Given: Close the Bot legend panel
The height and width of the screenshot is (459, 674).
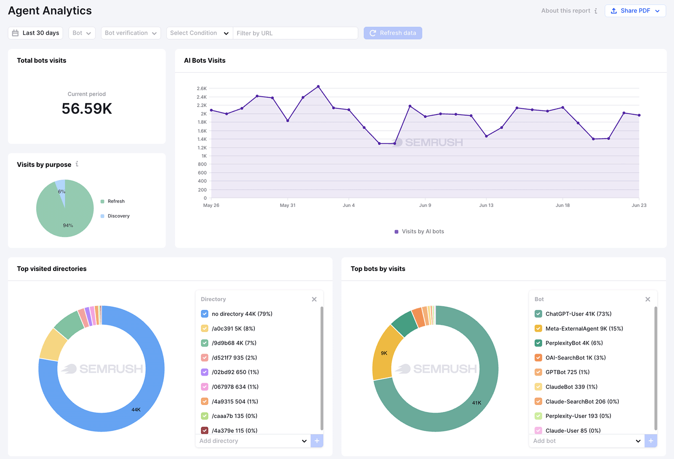Looking at the screenshot, I should [x=647, y=299].
